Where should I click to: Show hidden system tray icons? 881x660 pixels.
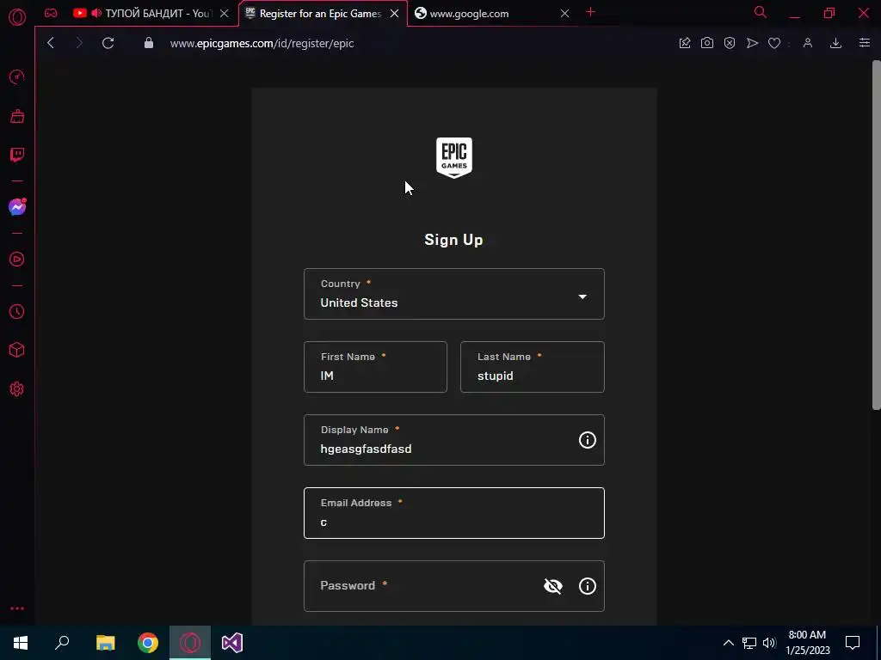[728, 643]
